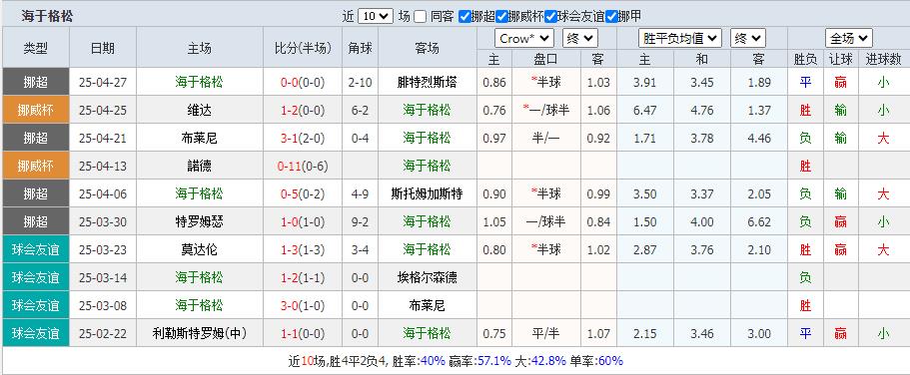The image size is (910, 375).
Task: Click handicap *一/球半 in the 维达 row
Action: tap(546, 110)
